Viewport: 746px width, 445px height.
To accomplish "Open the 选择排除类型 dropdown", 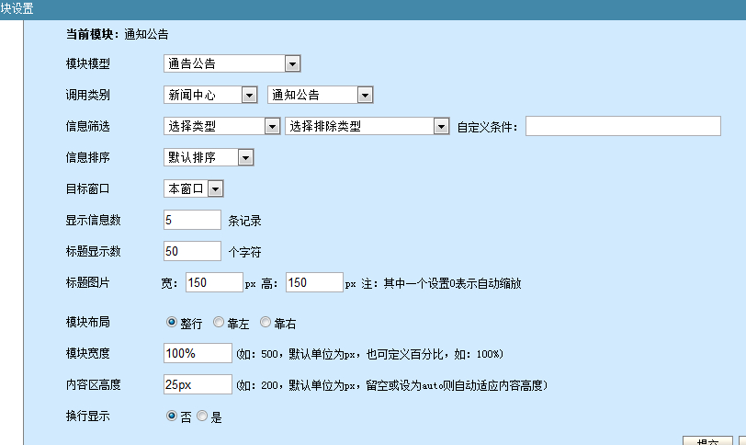I will (x=367, y=126).
